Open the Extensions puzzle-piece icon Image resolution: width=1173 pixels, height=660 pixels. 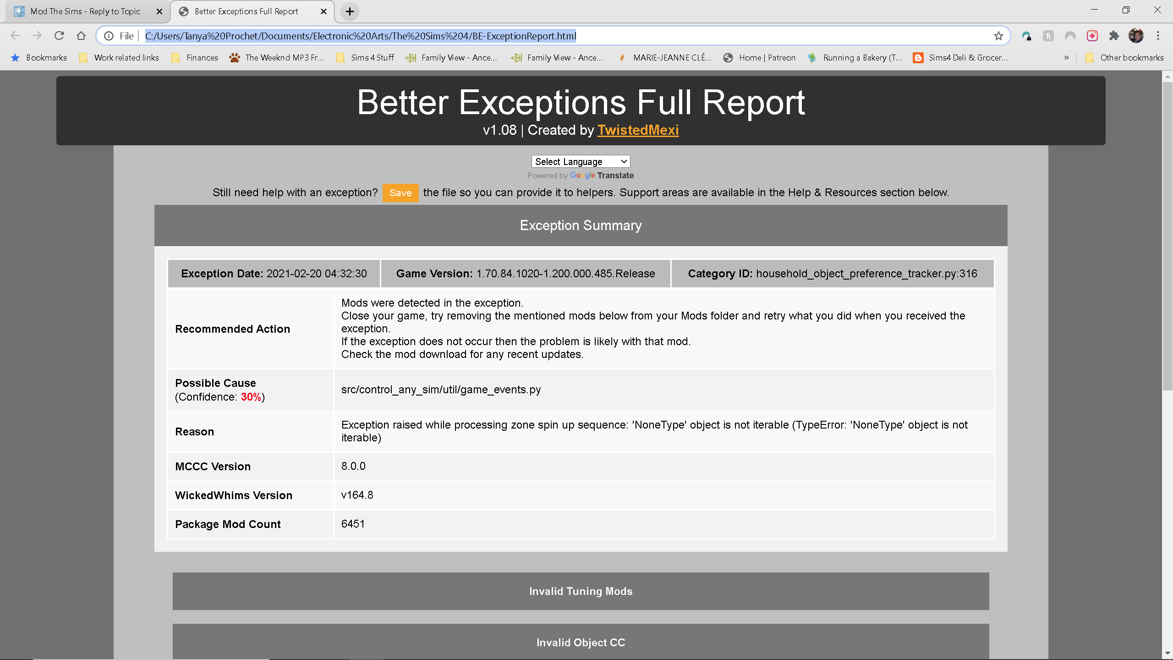(1114, 36)
